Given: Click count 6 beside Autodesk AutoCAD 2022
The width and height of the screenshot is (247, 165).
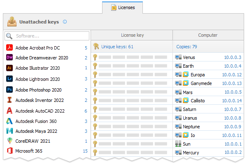Looking at the screenshot, I should 86,111.
